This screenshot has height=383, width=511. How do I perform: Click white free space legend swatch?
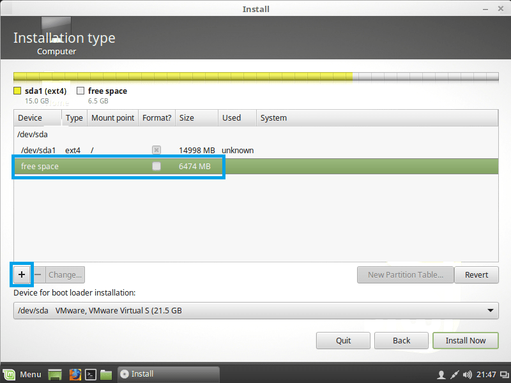coord(80,91)
